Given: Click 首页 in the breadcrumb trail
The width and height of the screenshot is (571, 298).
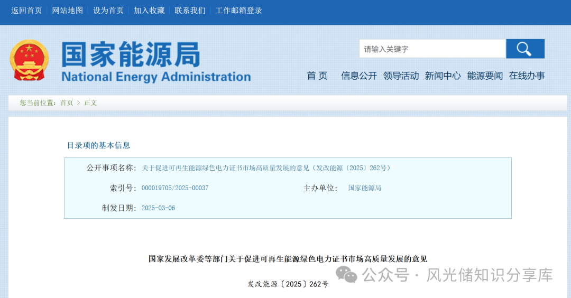Looking at the screenshot, I should pyautogui.click(x=67, y=103).
